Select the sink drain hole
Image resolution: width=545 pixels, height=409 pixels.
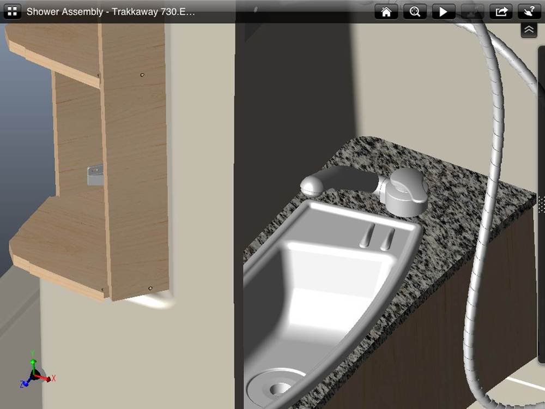click(x=279, y=388)
